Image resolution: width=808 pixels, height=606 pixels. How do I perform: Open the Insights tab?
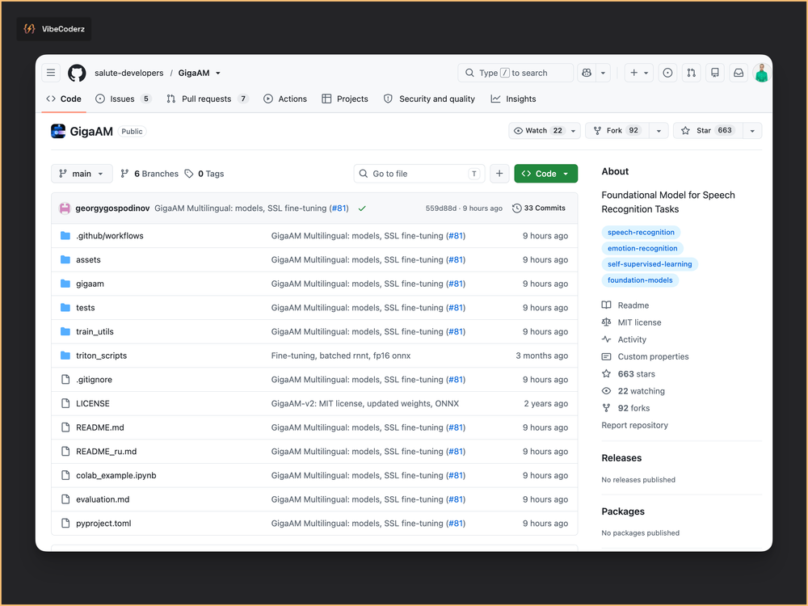tap(513, 99)
